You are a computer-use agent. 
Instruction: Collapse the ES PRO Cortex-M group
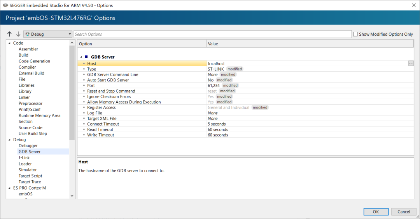[x=9, y=188]
